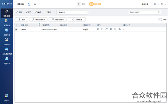Toggle the 全选 select-all filter checkbox
The image size is (168, 104).
click(x=17, y=12)
